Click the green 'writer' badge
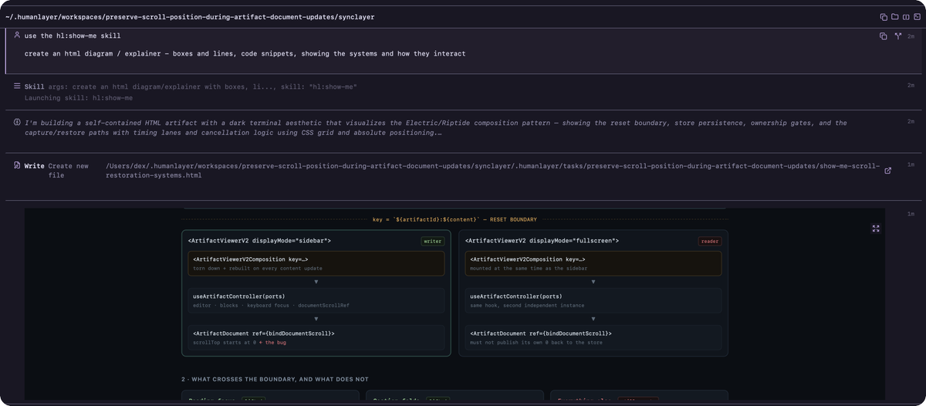 (x=433, y=242)
